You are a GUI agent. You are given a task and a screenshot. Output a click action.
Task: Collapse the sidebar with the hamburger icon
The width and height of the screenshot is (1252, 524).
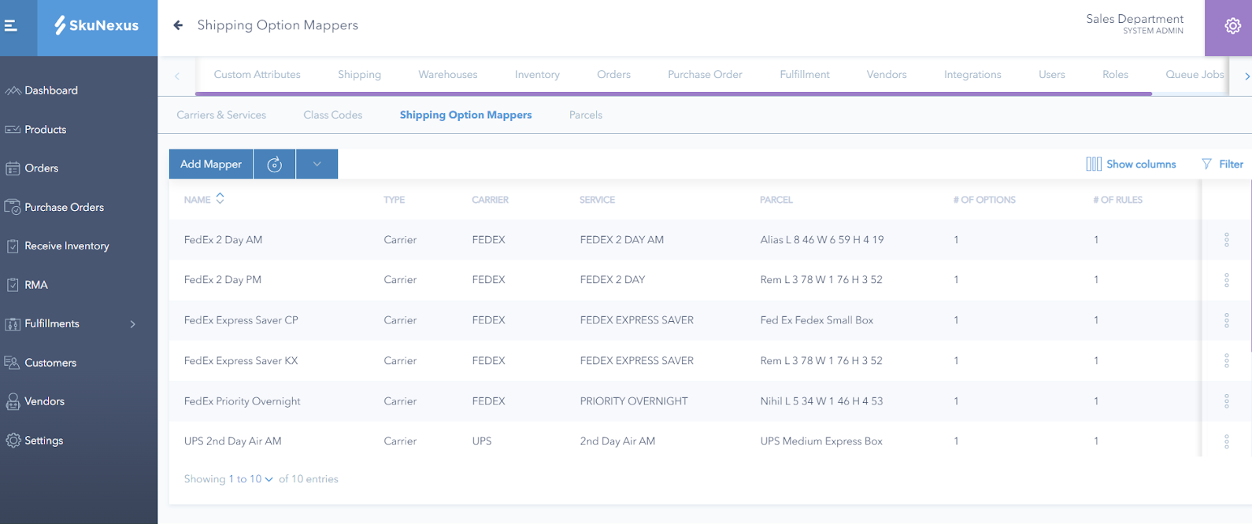(11, 26)
